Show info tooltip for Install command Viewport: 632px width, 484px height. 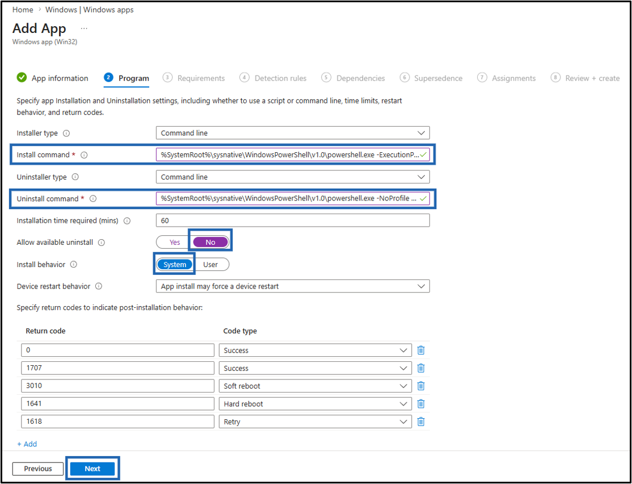tap(84, 155)
